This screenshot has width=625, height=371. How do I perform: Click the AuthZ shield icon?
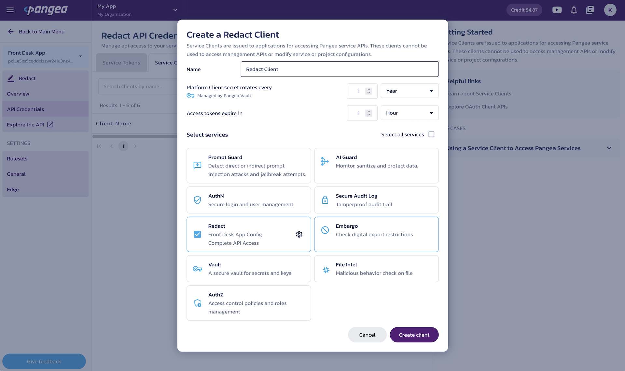coord(198,303)
